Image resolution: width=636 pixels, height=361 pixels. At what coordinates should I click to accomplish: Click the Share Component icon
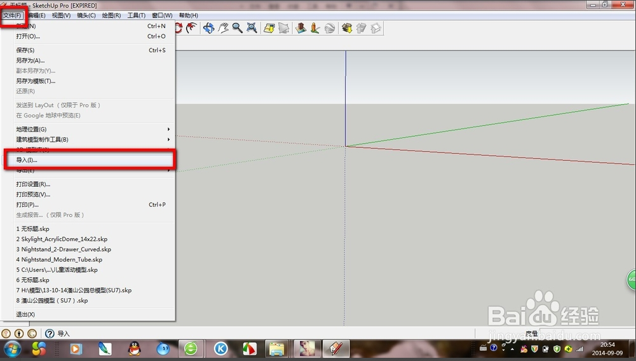[376, 28]
